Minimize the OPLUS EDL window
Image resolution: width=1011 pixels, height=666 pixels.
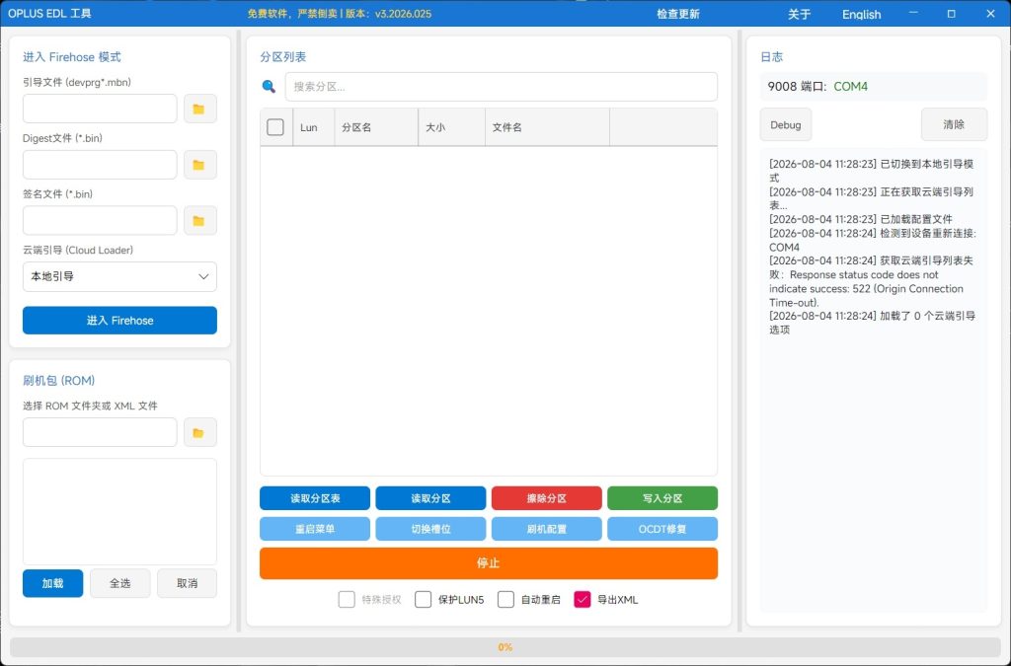(913, 14)
